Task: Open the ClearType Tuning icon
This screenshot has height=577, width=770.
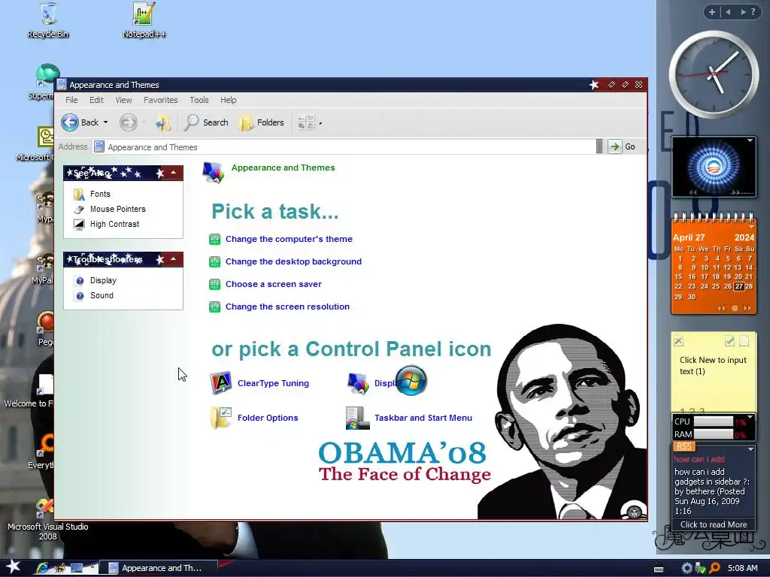Action: 220,383
